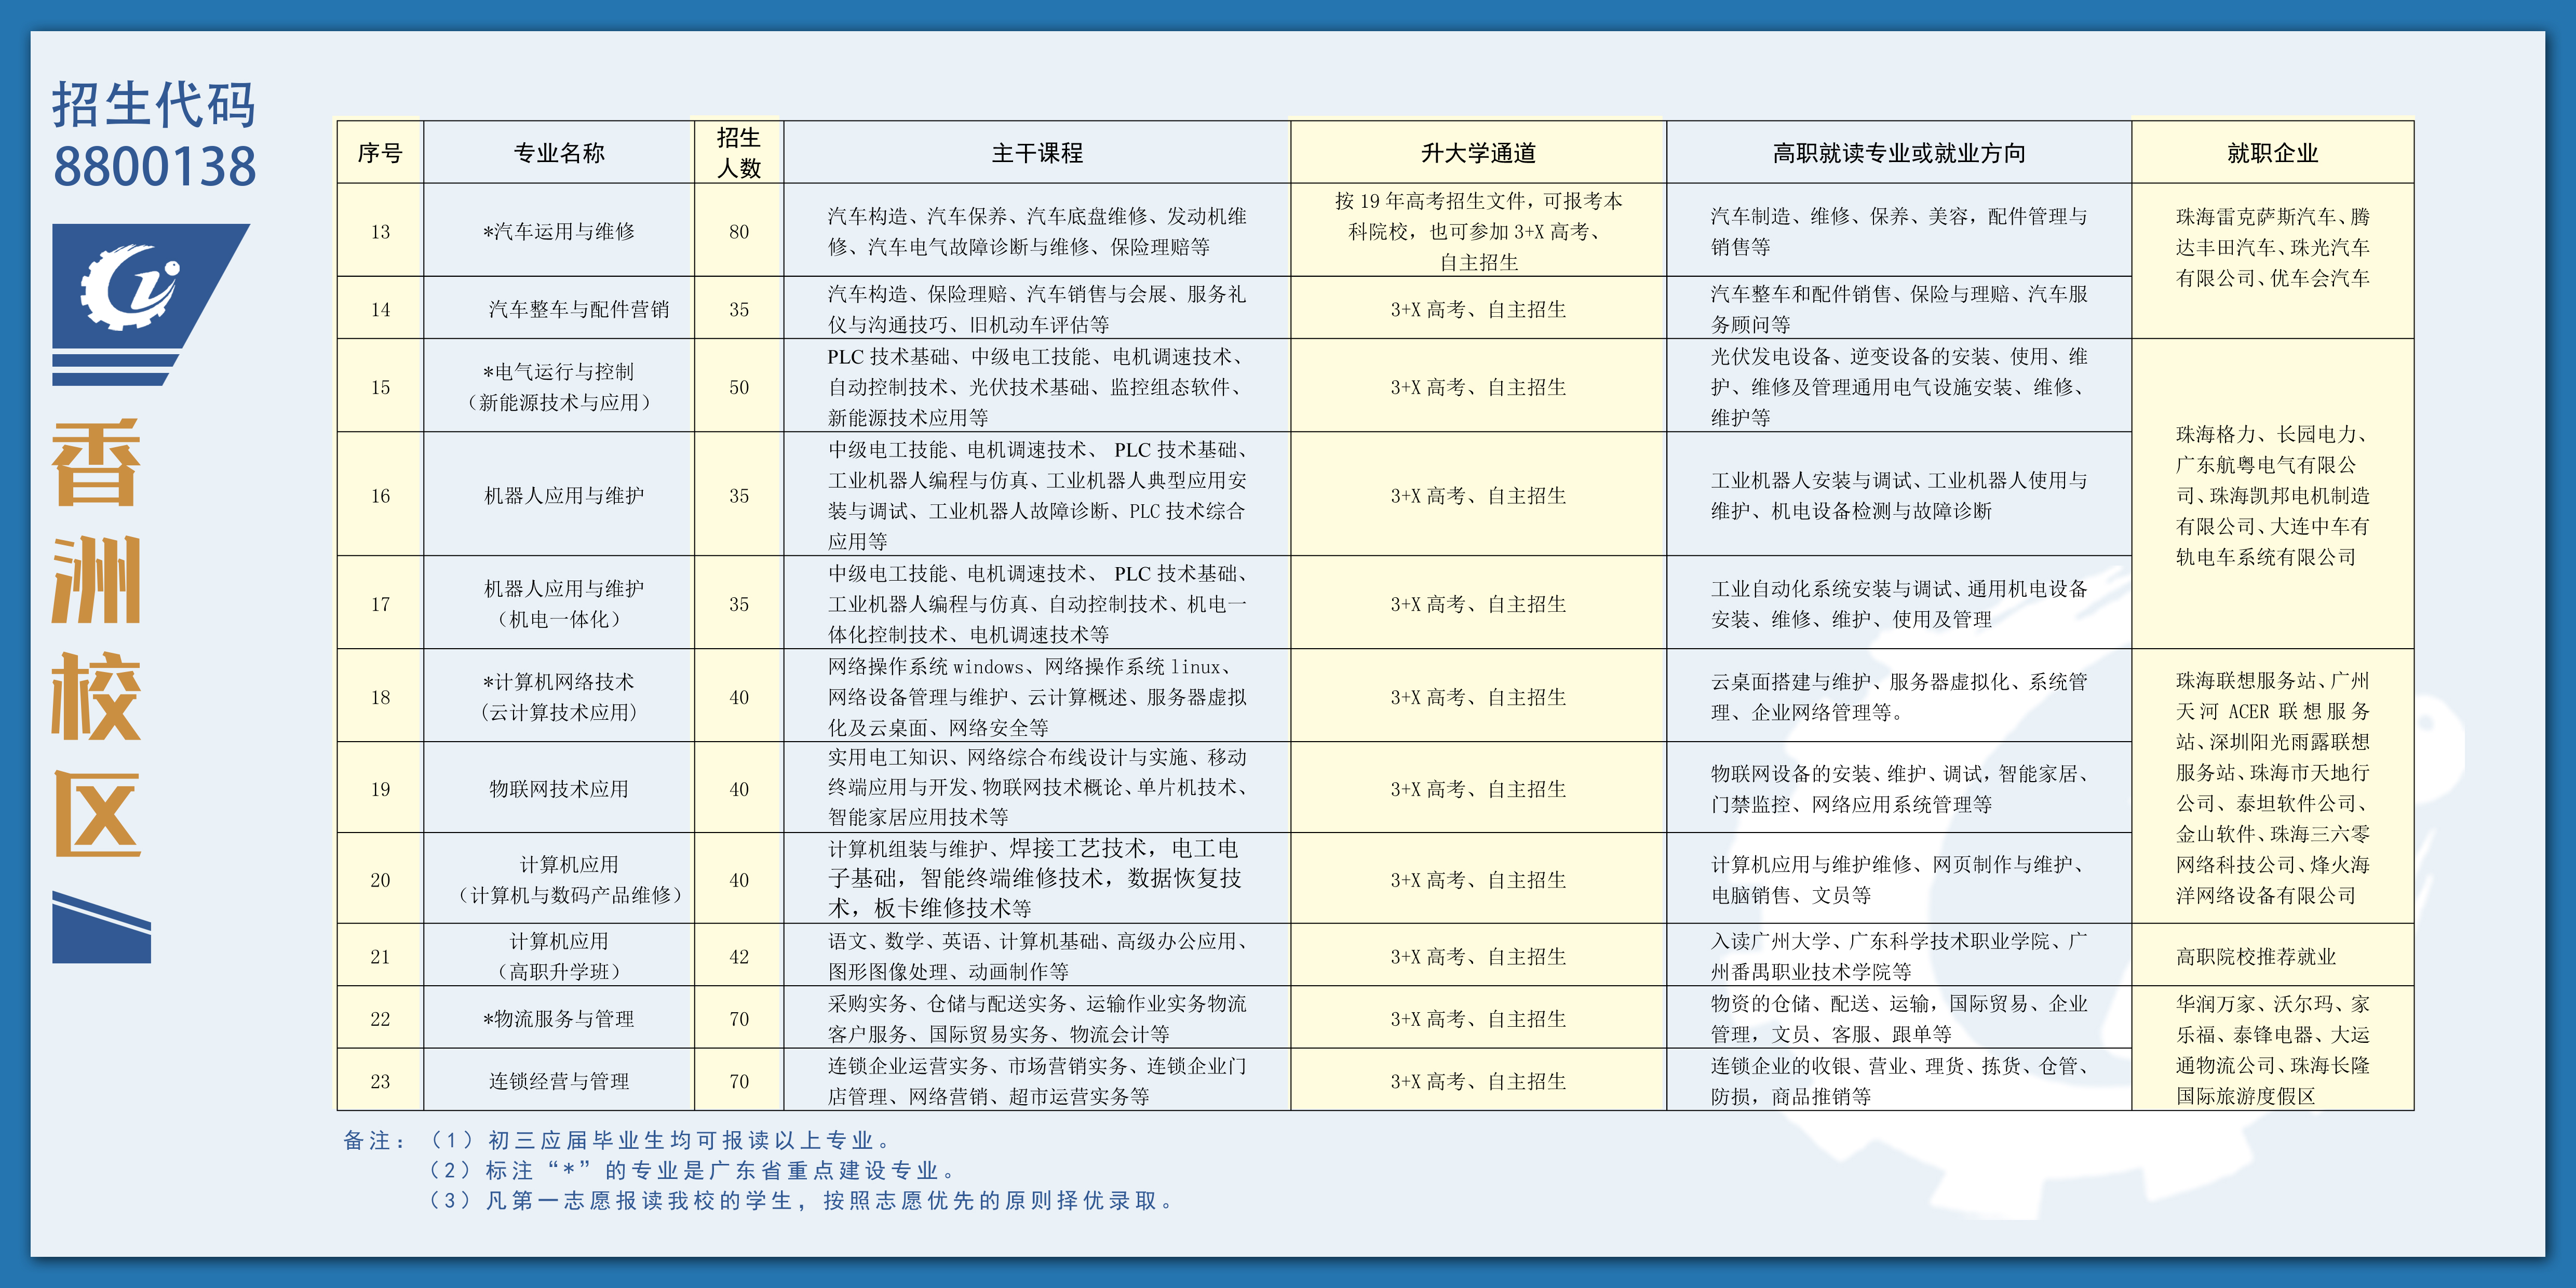Click the major *物流服务与管理
This screenshot has width=2576, height=1288.
(x=559, y=1018)
